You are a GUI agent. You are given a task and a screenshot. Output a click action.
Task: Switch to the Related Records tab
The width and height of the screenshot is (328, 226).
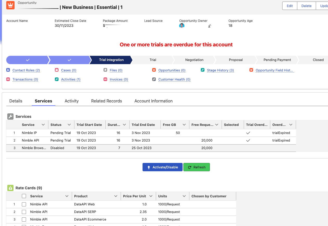click(106, 101)
